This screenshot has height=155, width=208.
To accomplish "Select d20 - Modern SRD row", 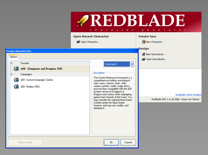I will pos(50,87).
